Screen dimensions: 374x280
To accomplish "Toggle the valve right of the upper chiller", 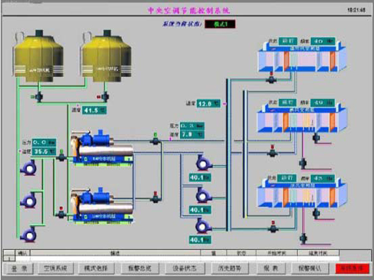I will click(x=155, y=141).
